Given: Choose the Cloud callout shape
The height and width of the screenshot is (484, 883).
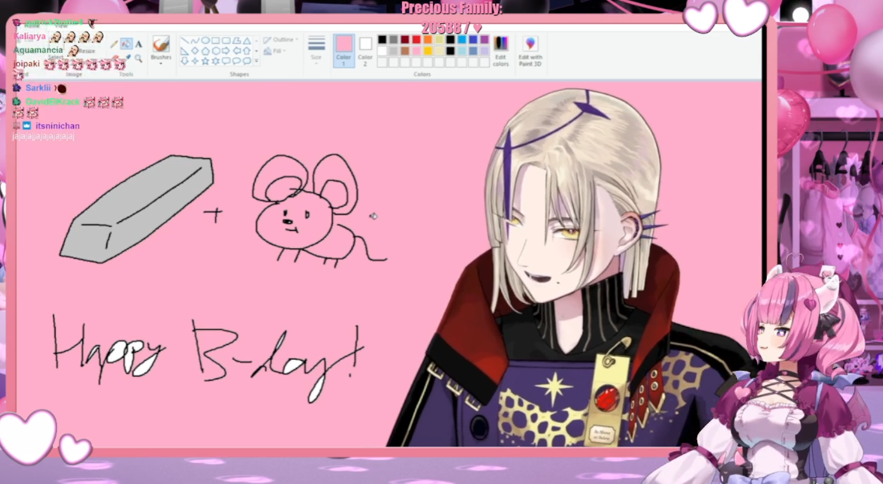Looking at the screenshot, I should point(246,61).
